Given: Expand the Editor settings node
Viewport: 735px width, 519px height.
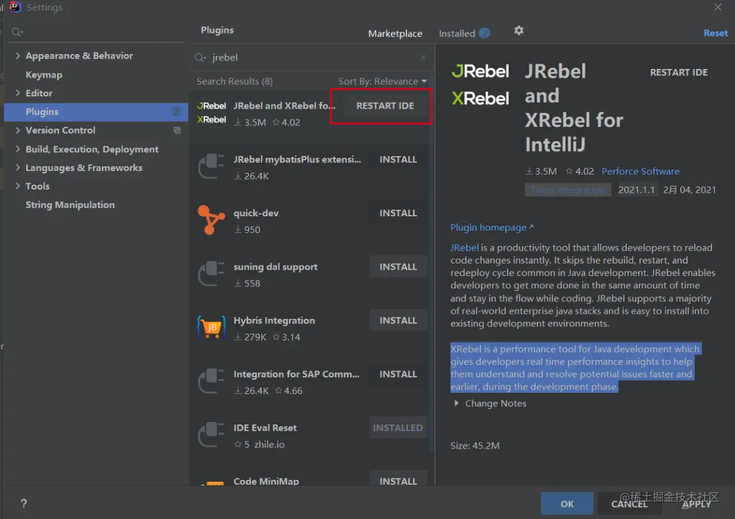Looking at the screenshot, I should (x=17, y=93).
